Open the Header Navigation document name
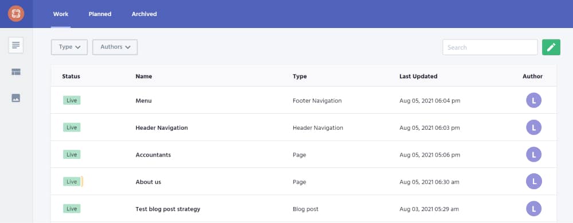The width and height of the screenshot is (573, 223). coord(162,128)
